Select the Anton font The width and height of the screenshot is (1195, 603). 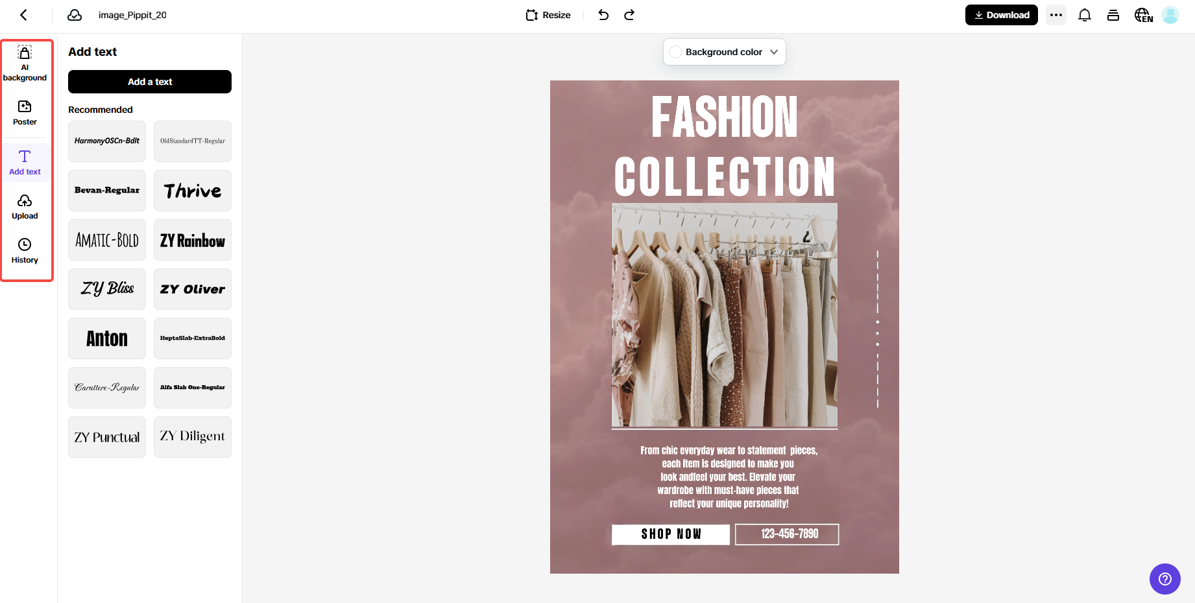tap(106, 338)
